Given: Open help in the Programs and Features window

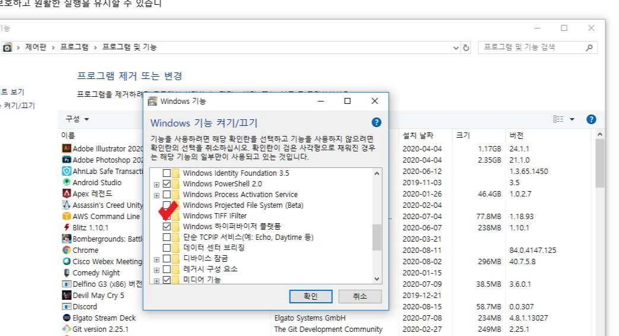Looking at the screenshot, I should [x=591, y=119].
